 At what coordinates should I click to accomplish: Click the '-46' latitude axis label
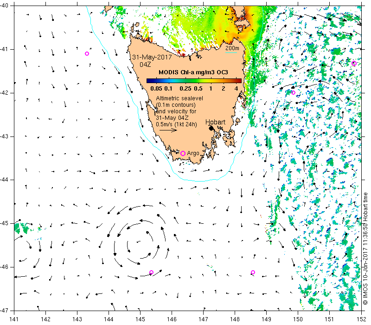tap(4, 267)
